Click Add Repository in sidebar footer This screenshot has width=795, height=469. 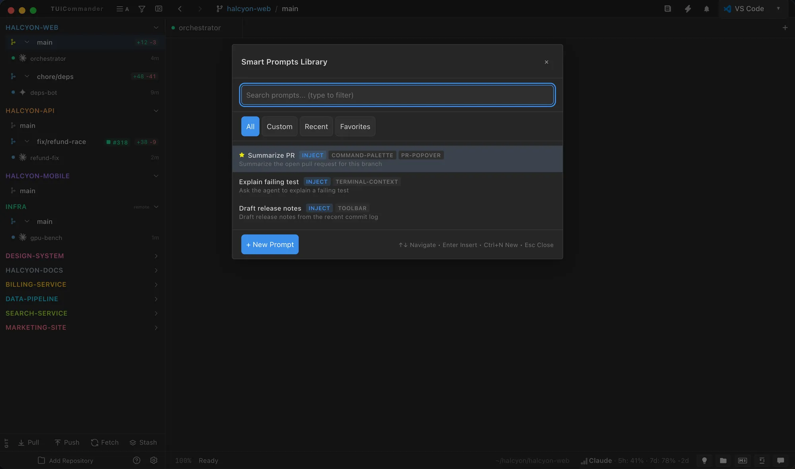point(66,460)
